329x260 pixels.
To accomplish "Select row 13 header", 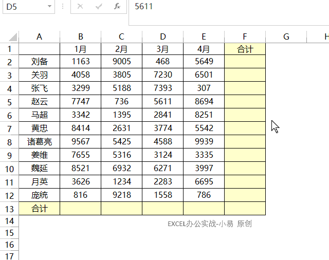I will coord(9,209).
